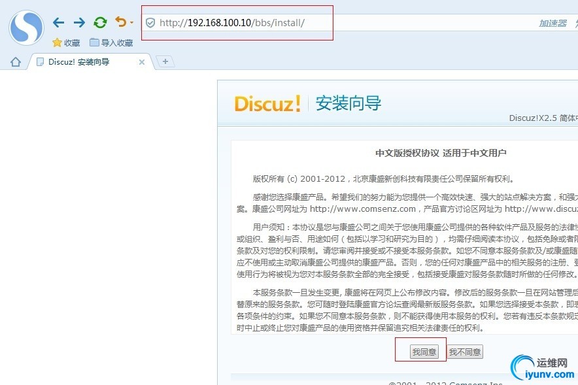Viewport: 578px width, 385px height.
Task: Reload the page with the green refresh icon
Action: coord(100,22)
